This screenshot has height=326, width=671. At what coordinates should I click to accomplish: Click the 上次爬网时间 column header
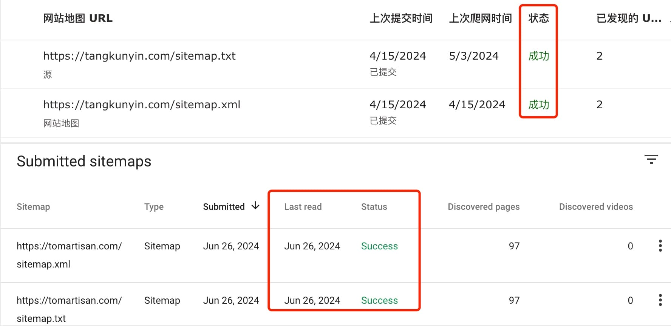coord(480,18)
